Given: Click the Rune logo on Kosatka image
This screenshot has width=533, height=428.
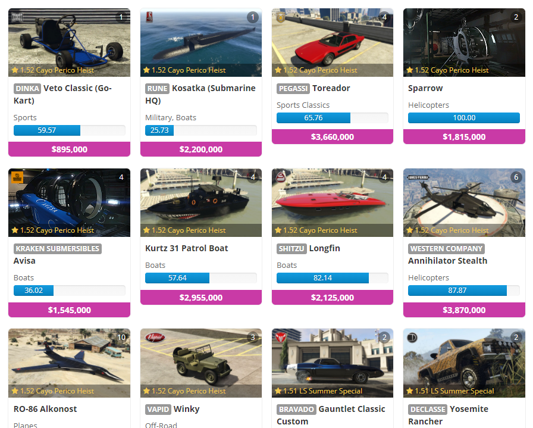Looking at the screenshot, I should coord(149,17).
